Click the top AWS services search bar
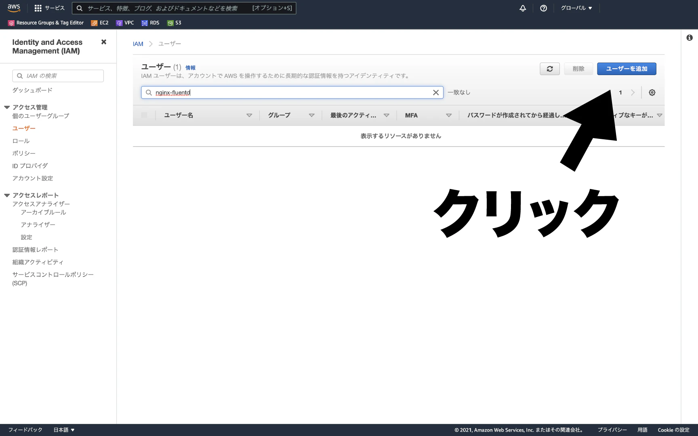698x436 pixels. (184, 8)
